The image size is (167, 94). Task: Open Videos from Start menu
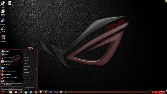tap(25, 69)
